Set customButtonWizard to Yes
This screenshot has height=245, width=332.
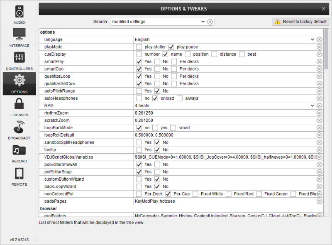pyautogui.click(x=139, y=179)
